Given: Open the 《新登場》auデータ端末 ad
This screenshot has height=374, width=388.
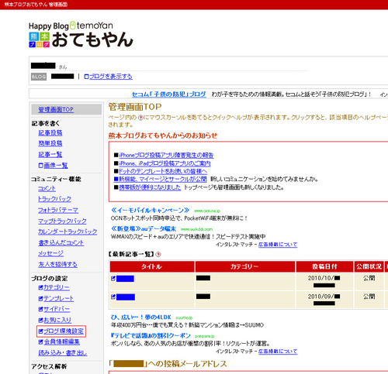Looking at the screenshot, I should click(x=144, y=228).
